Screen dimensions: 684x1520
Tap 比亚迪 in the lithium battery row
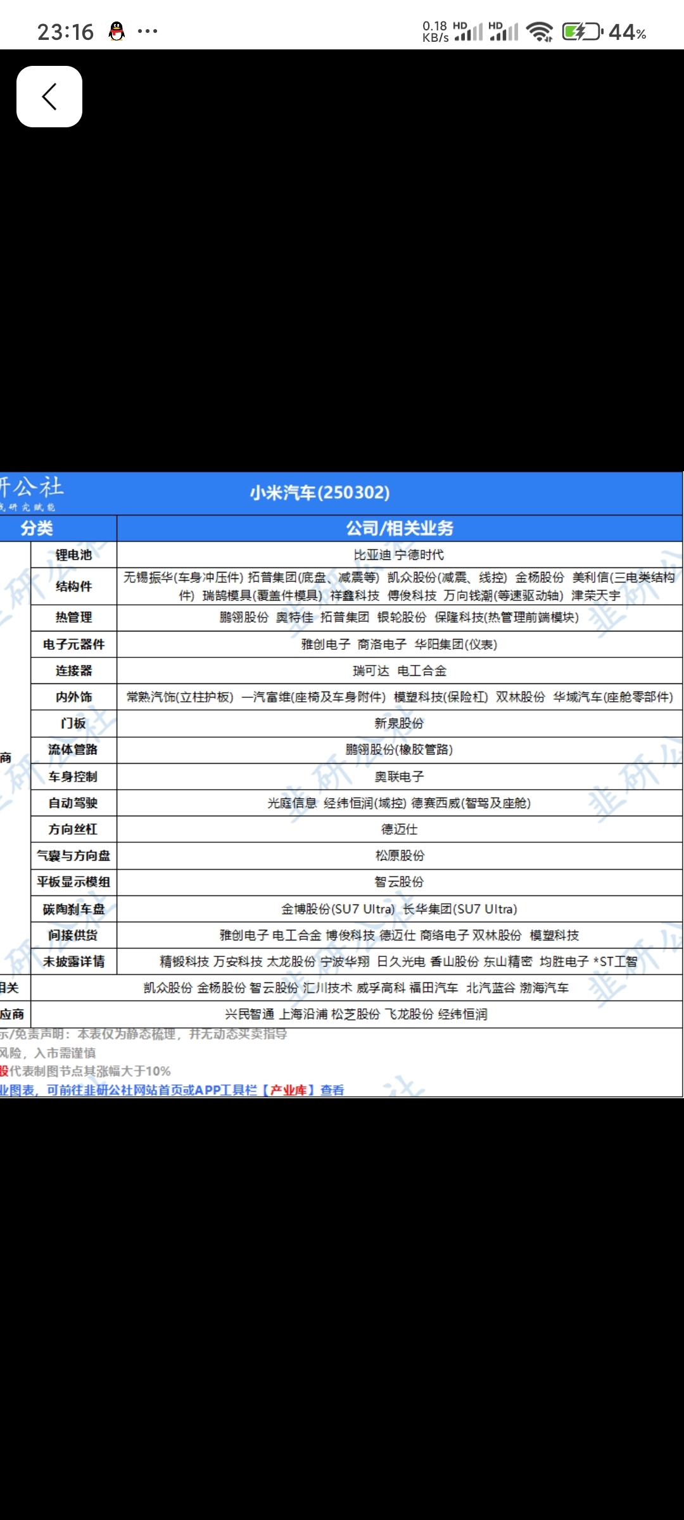coord(372,555)
